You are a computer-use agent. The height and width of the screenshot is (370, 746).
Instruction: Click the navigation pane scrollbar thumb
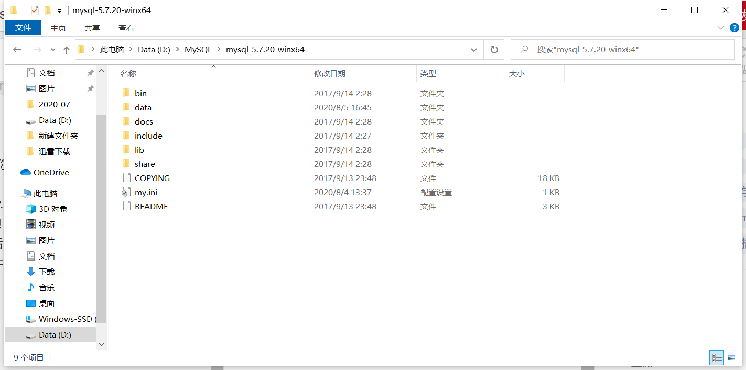coord(102,219)
